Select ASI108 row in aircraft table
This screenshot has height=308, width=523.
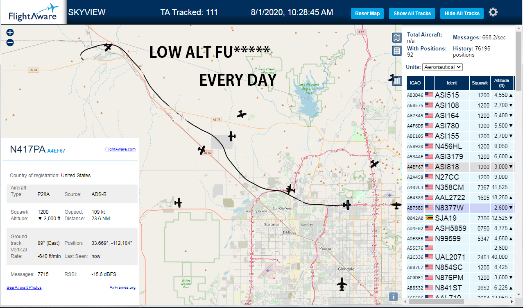coord(460,105)
